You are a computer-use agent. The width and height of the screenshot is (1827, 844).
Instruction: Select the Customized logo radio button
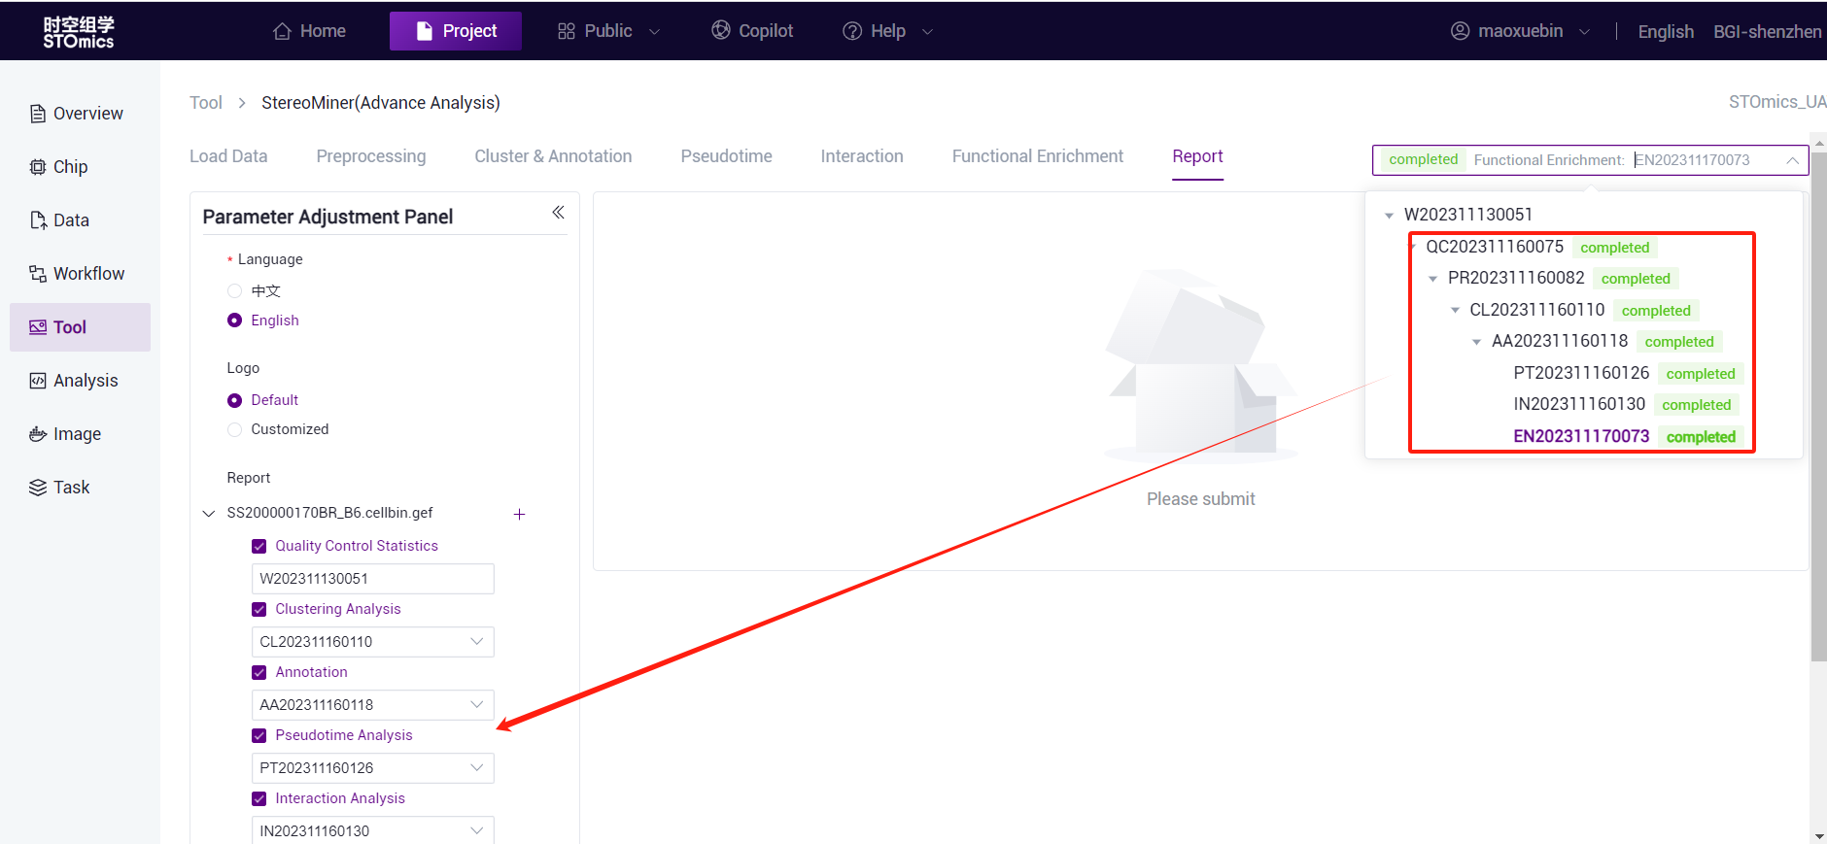click(x=234, y=429)
